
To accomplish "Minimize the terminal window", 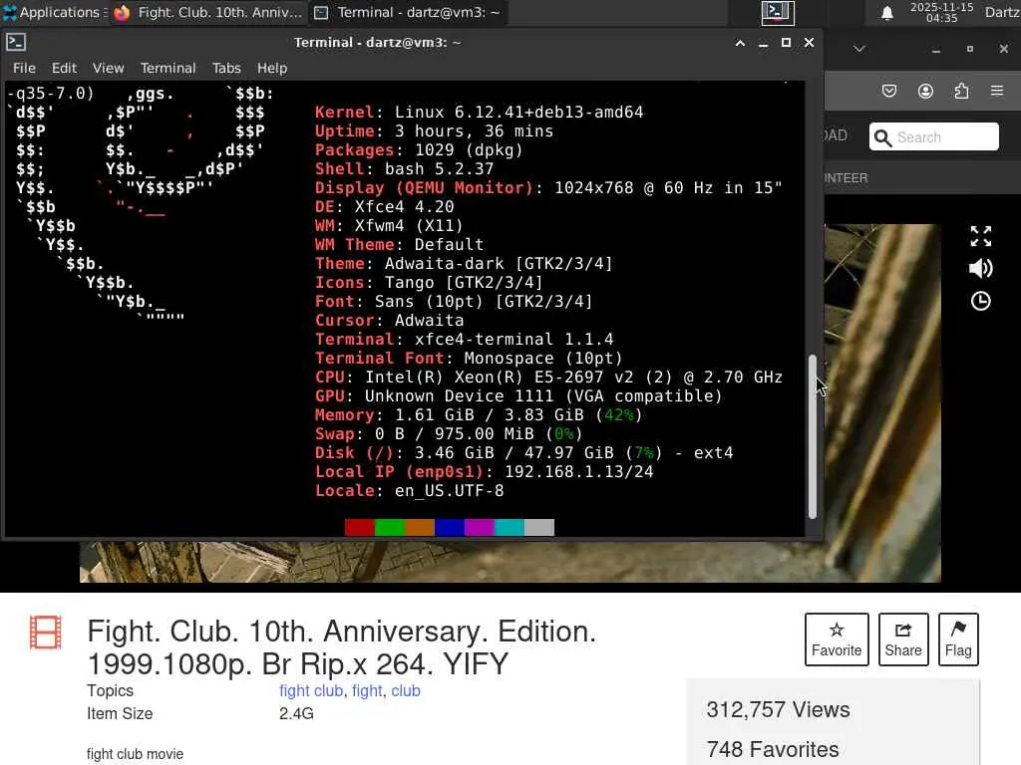I will coord(763,43).
